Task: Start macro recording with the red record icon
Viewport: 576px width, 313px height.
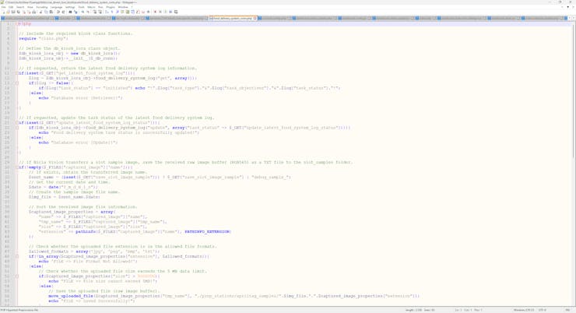Action: pos(155,12)
